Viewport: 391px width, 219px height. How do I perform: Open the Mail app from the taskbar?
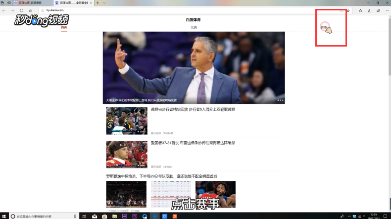coord(95,216)
